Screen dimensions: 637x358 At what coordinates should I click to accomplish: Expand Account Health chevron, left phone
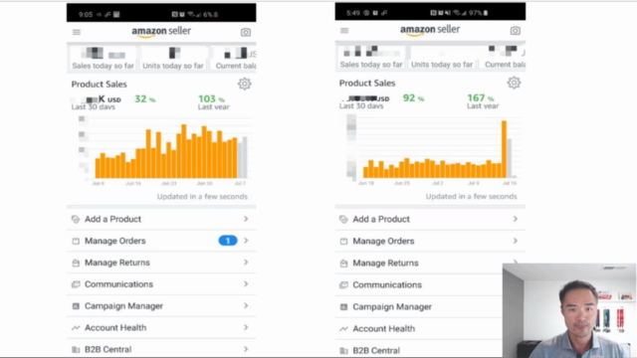(246, 327)
